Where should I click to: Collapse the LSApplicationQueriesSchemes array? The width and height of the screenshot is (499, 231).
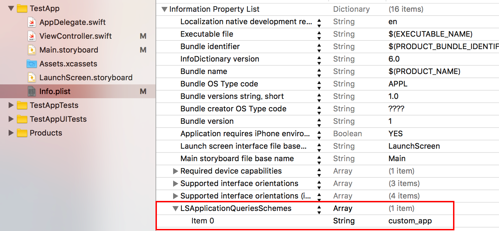[175, 209]
